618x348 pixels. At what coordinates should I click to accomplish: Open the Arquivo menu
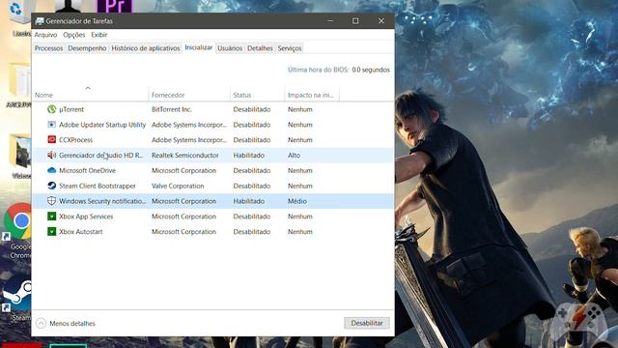[45, 35]
